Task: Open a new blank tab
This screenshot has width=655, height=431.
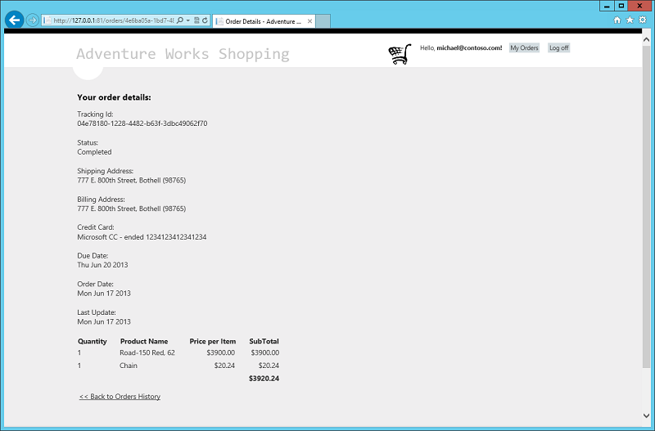Action: point(323,21)
